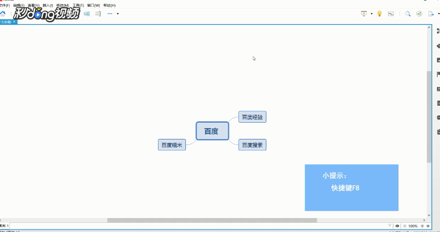Click the boundary icon in toolbar
This screenshot has height=232, width=440.
point(87,14)
